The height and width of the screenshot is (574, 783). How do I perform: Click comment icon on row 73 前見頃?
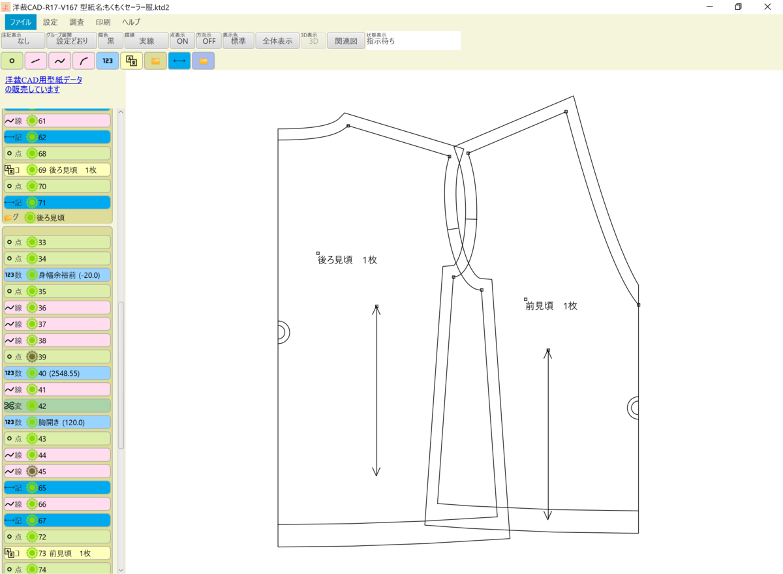click(9, 553)
